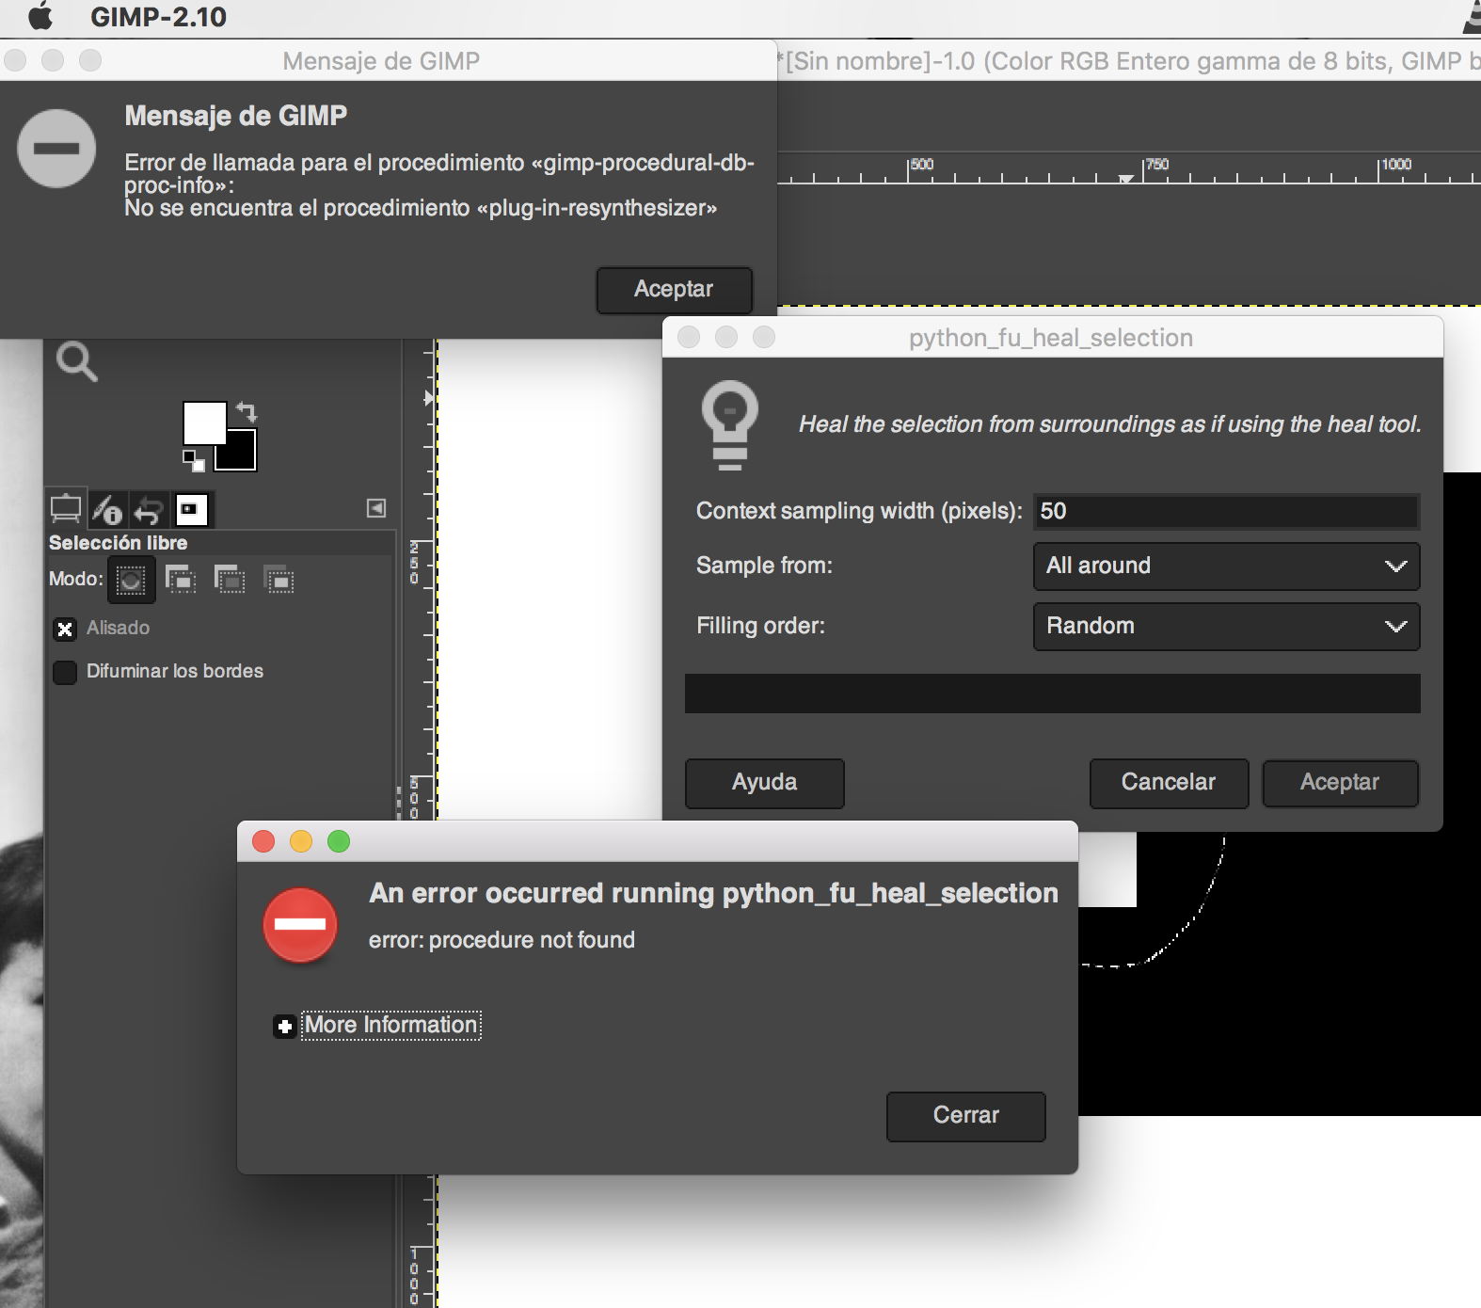Viewport: 1481px width, 1308px height.
Task: Uncheck the Alisado checkbox
Action: click(65, 629)
